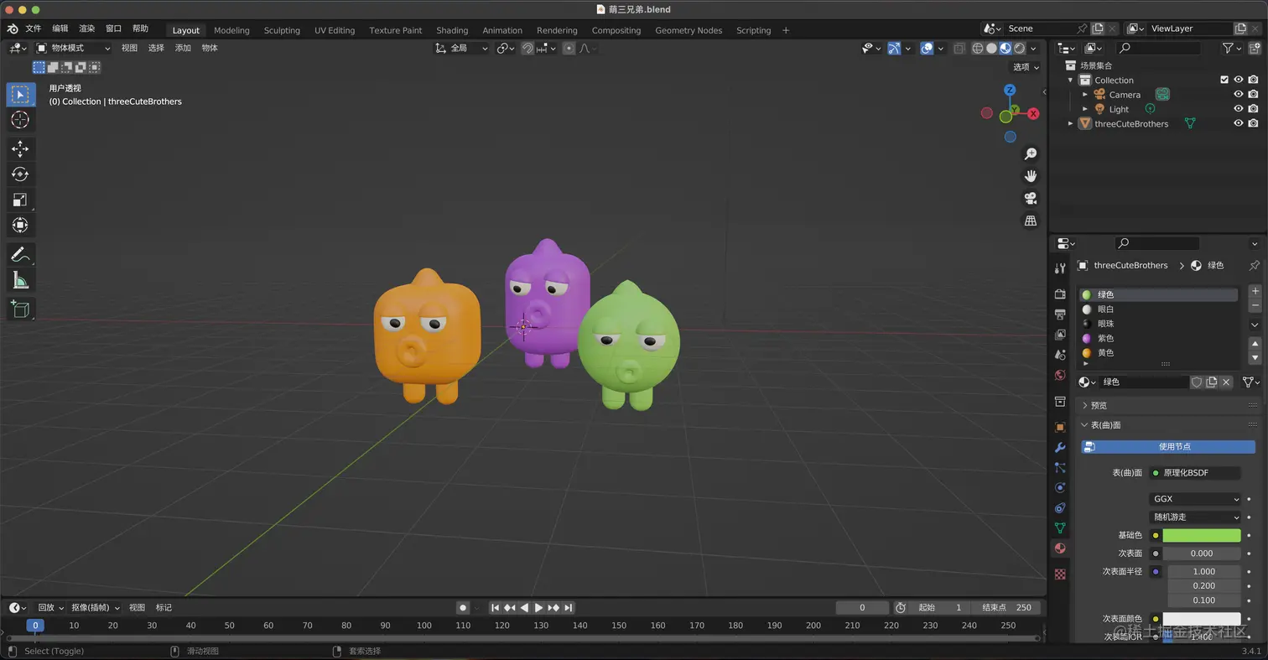The image size is (1268, 660).
Task: Choose the Scale tool
Action: tap(21, 200)
